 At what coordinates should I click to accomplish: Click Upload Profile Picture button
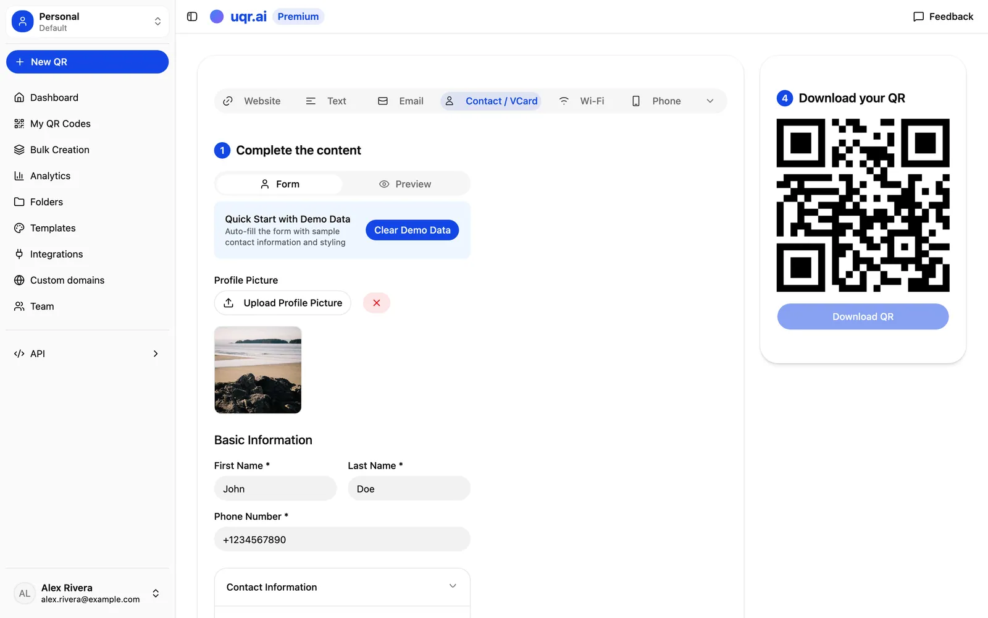[283, 303]
